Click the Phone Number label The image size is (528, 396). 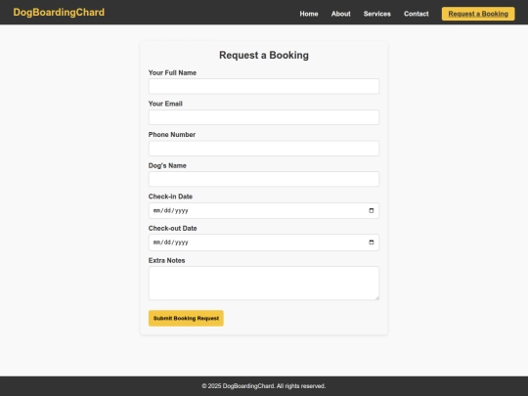172,135
